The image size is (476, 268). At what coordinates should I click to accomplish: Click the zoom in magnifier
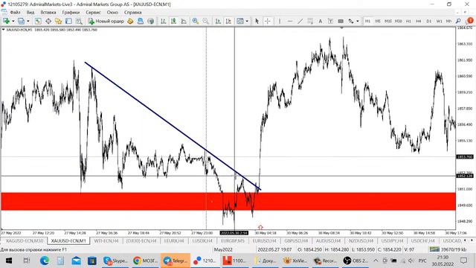pos(196,21)
